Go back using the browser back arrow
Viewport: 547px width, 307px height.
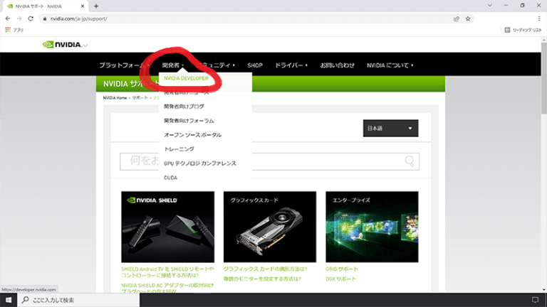[8, 18]
